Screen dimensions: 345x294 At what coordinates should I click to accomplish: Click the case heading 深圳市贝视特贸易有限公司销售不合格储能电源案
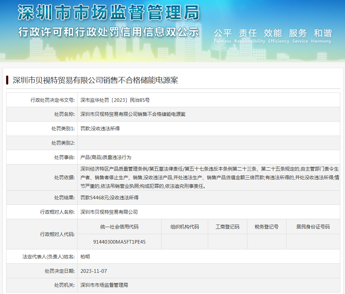pos(95,80)
